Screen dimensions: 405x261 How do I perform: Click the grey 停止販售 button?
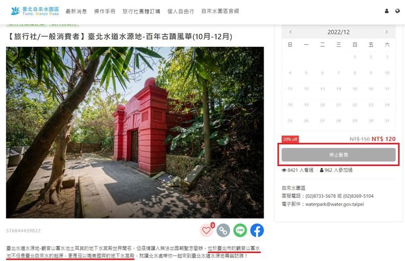tap(339, 155)
